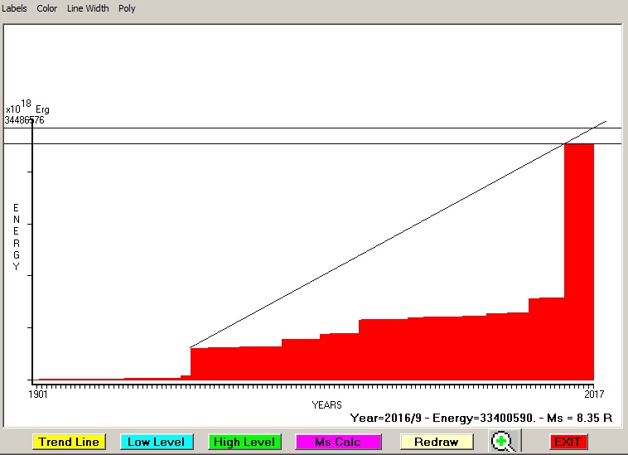Click the Redraw button

click(436, 442)
